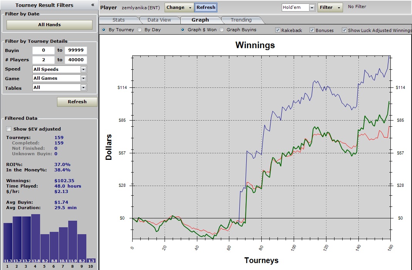Open the Filter dropdown button
Screen dimensions: 412x270
pyautogui.click(x=330, y=7)
